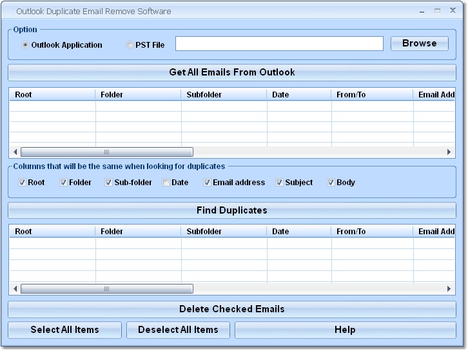
Task: Click Date column header in upper table
Action: click(299, 95)
